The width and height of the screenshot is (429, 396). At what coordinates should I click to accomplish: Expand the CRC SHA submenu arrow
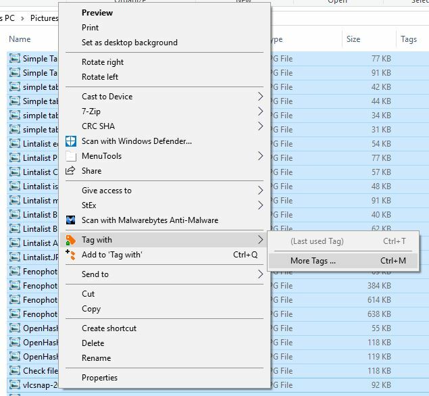(260, 126)
